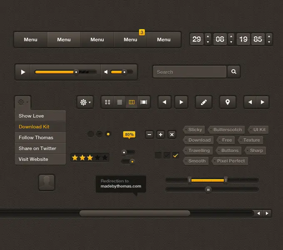Increase the year 1985 up arrow
The height and width of the screenshot is (250, 283).
pos(269,37)
